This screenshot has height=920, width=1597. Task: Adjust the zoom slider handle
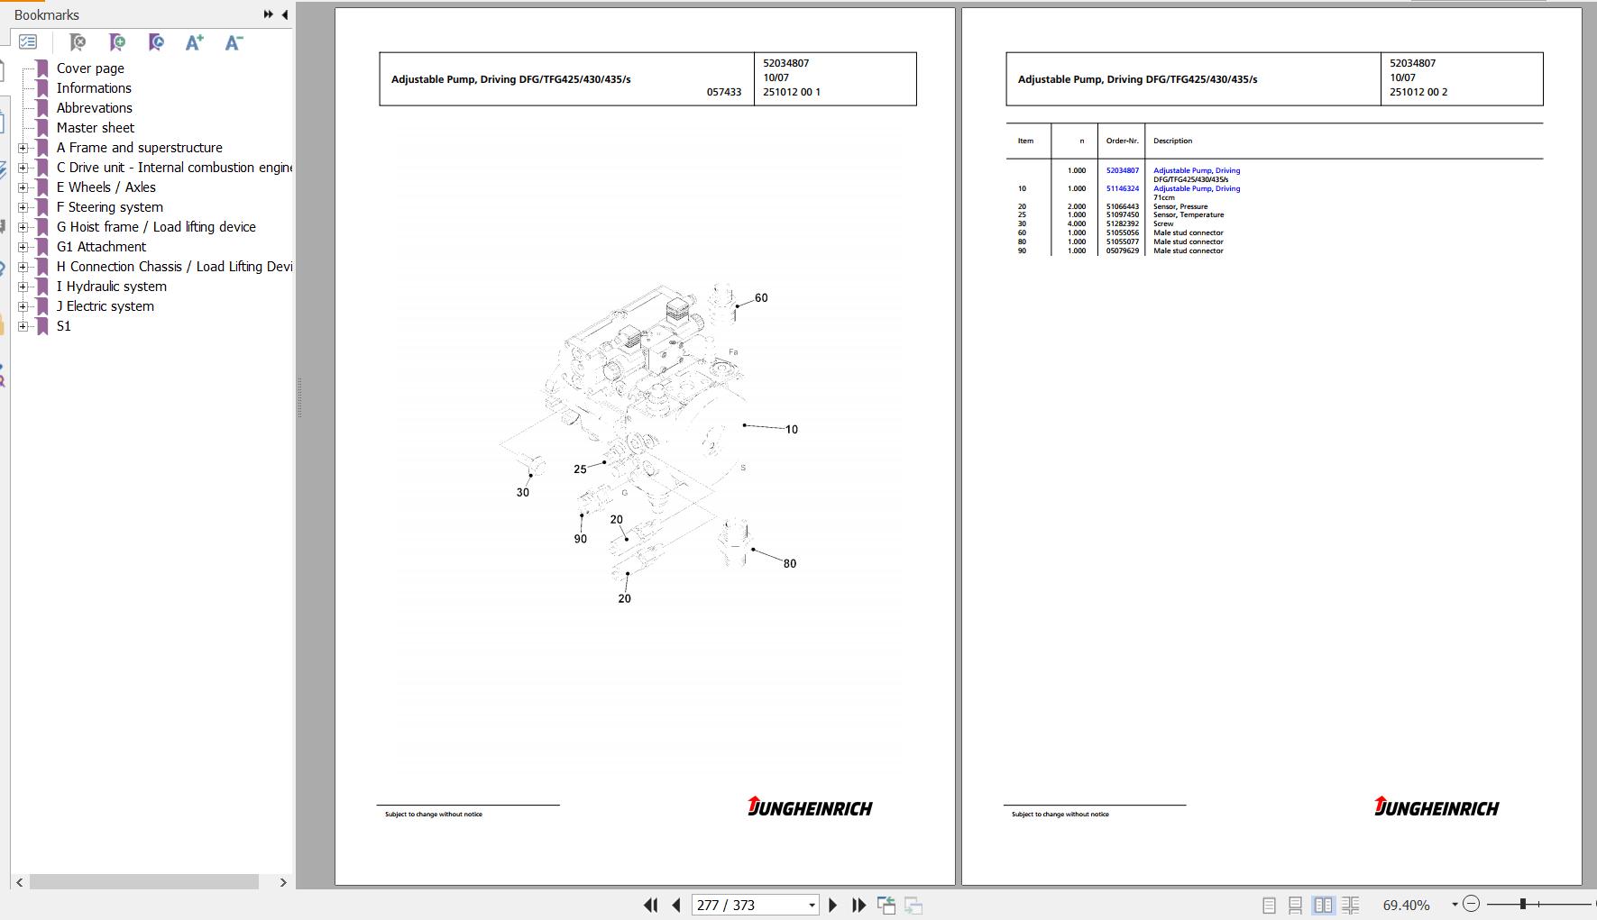(1522, 904)
